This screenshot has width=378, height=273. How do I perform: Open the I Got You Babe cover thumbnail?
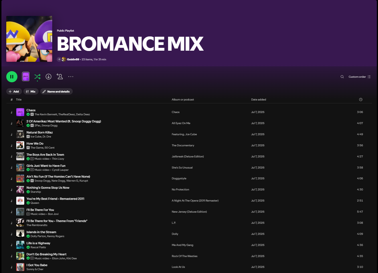pyautogui.click(x=20, y=267)
